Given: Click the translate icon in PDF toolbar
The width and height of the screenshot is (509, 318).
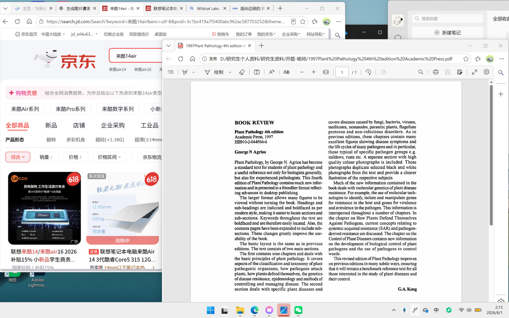Looking at the screenshot, I should 287,72.
